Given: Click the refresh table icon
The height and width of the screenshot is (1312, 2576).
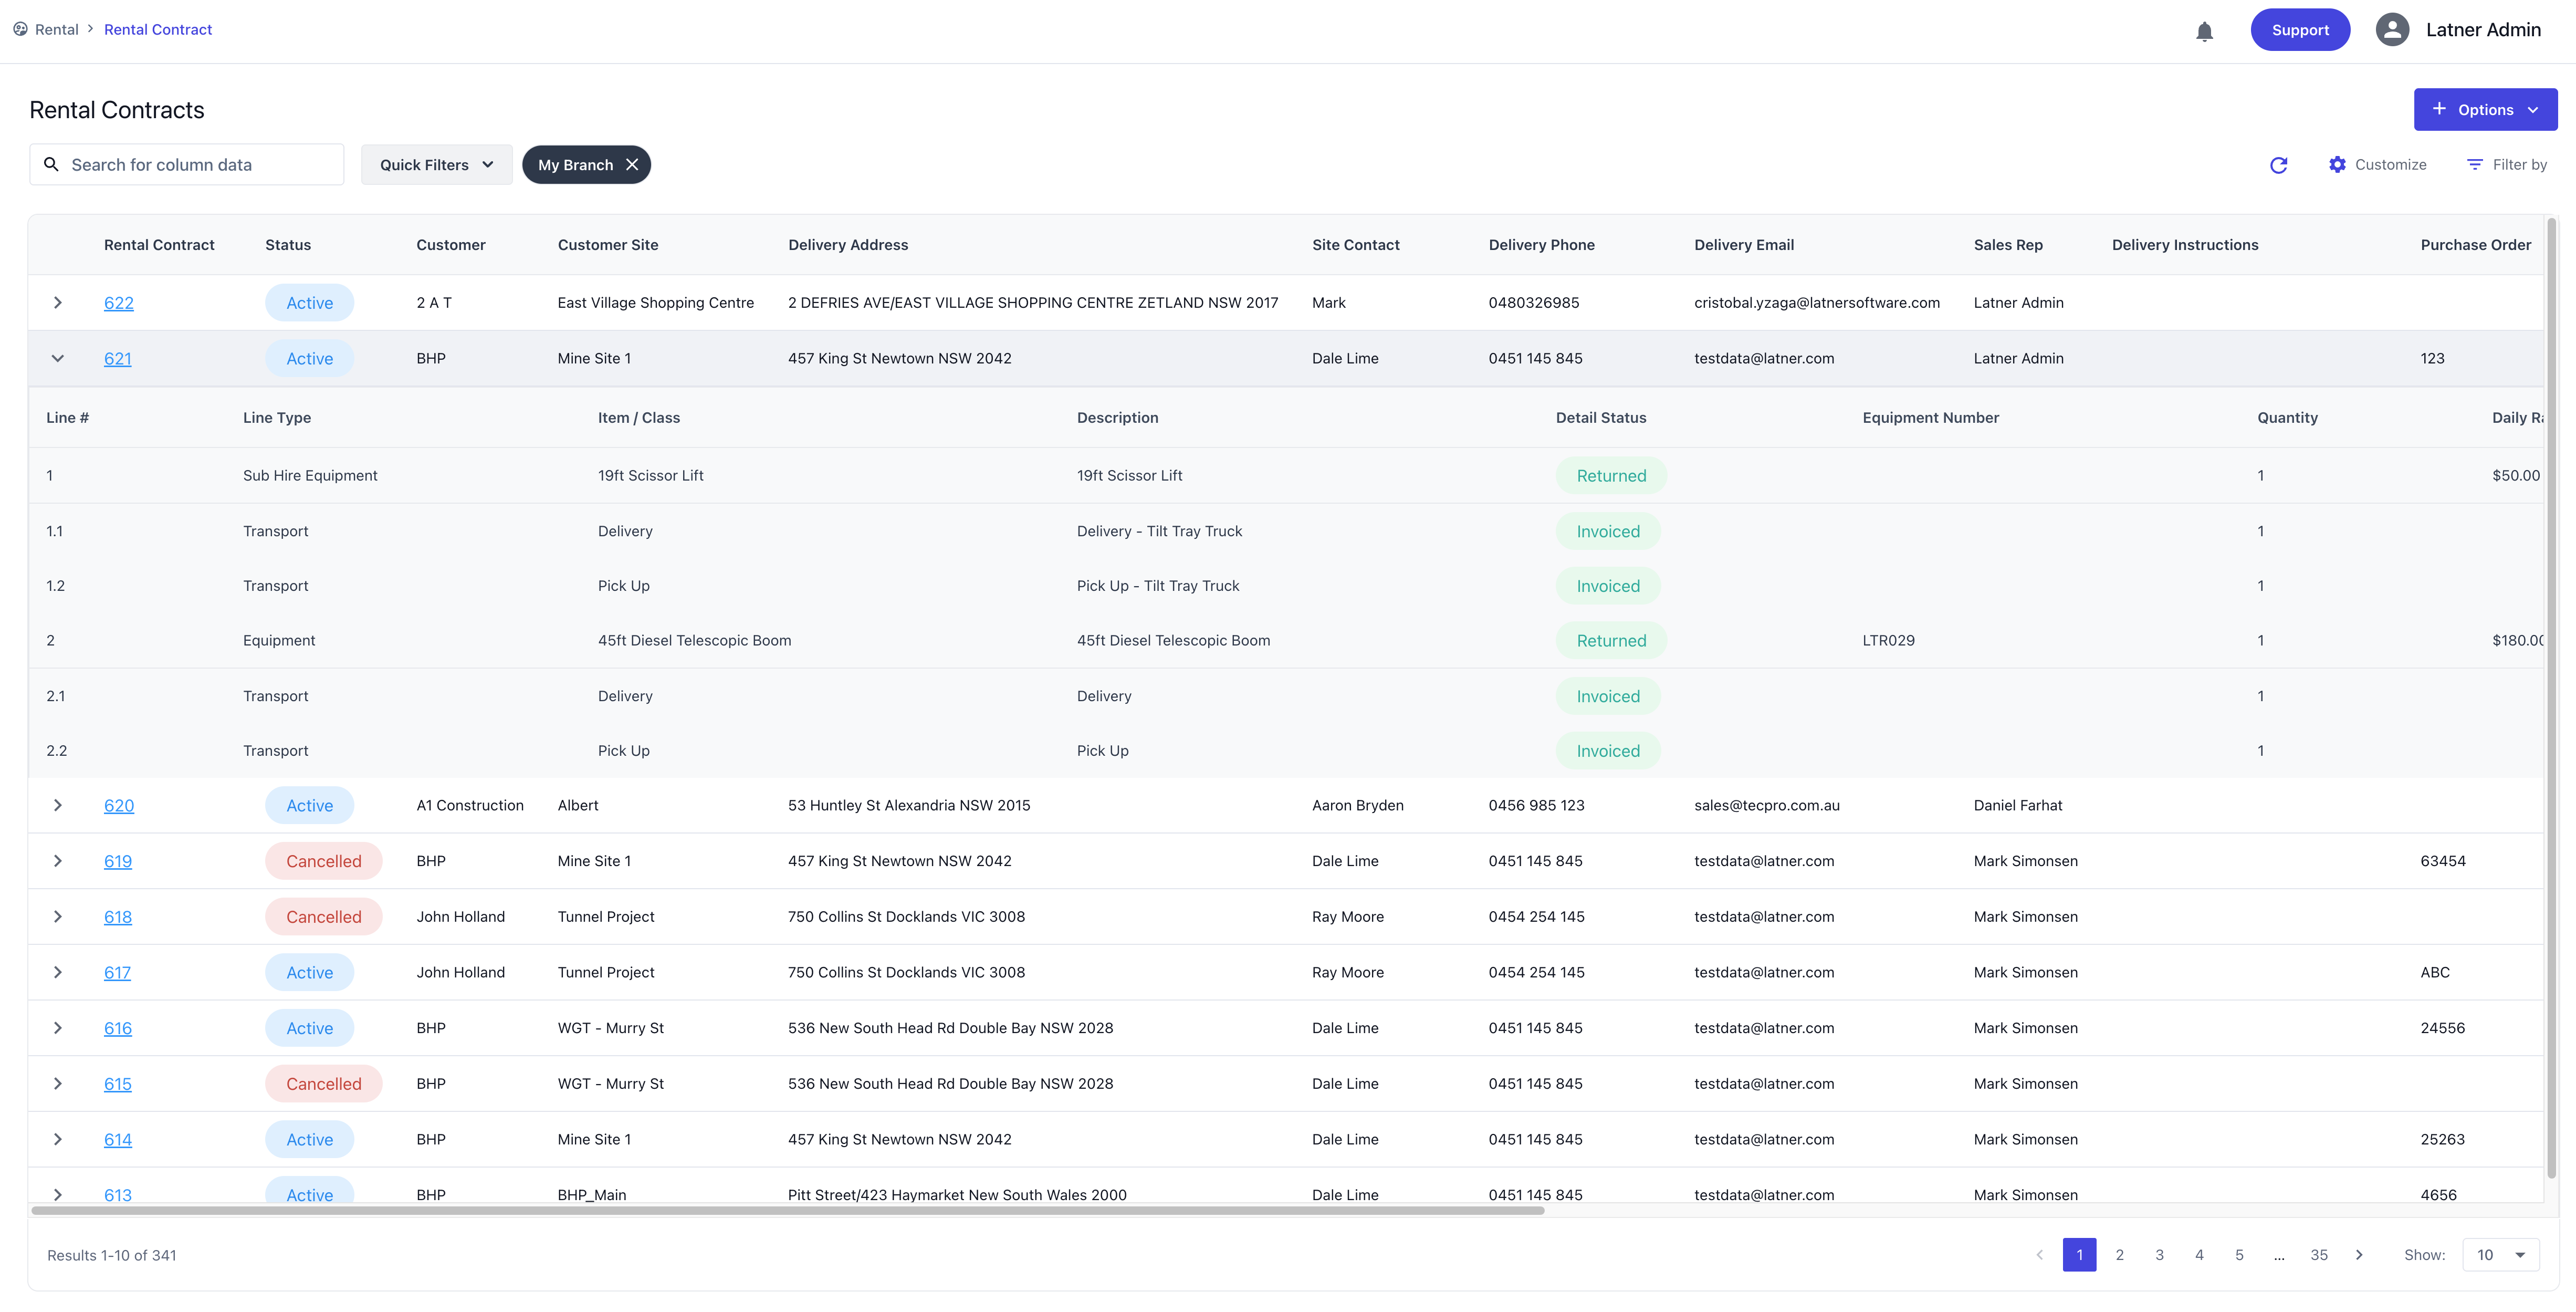Looking at the screenshot, I should click(2278, 165).
